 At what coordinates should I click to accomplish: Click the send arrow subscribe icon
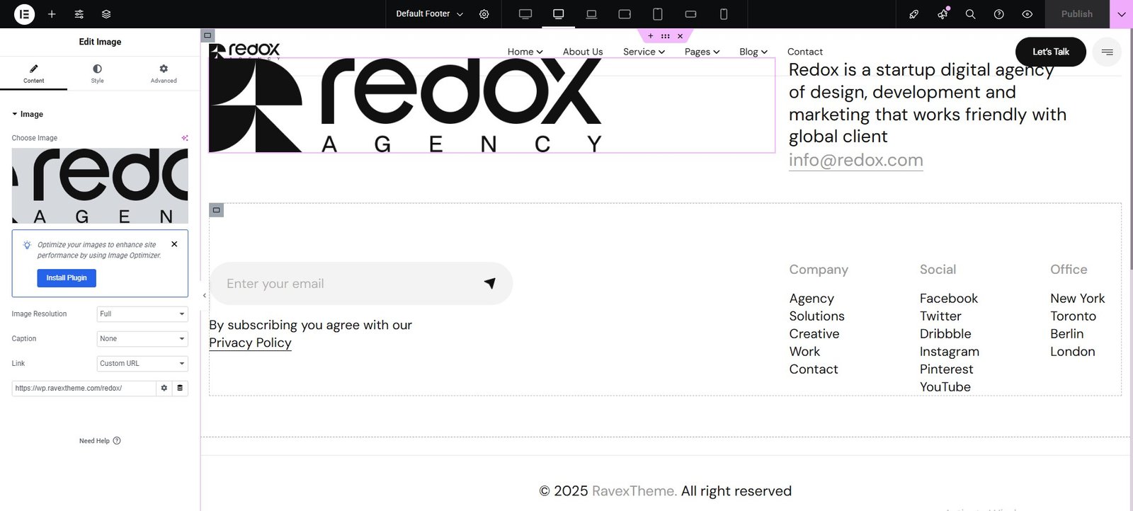coord(490,283)
